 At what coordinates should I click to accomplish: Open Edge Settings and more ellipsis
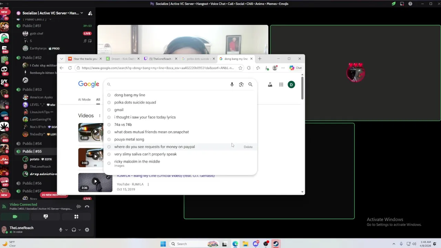tap(283, 68)
